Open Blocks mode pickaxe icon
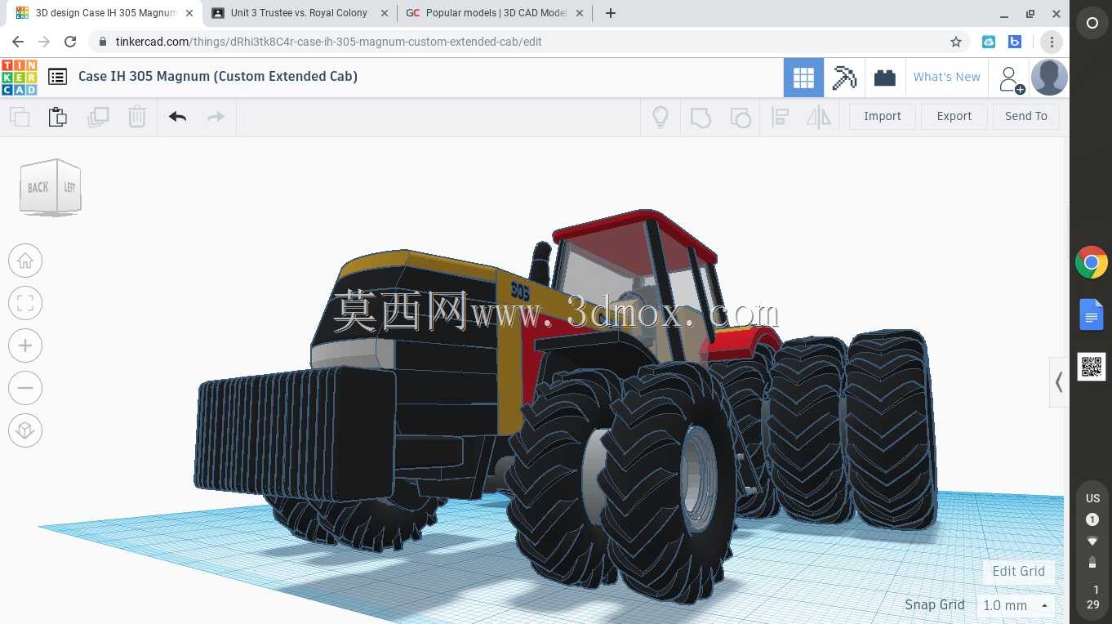This screenshot has width=1112, height=624. pos(844,78)
